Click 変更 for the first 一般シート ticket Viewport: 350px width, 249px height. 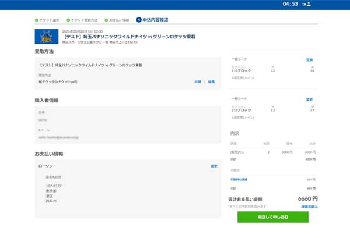pyautogui.click(x=309, y=60)
